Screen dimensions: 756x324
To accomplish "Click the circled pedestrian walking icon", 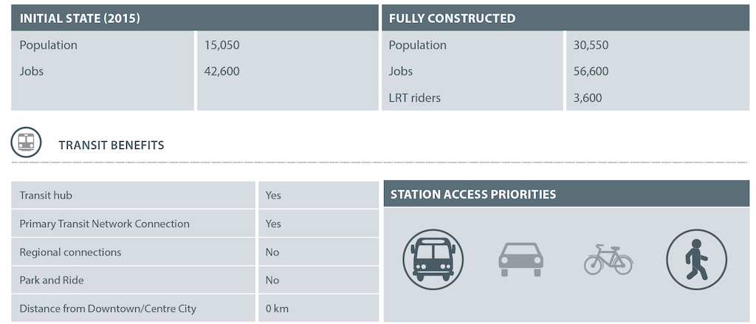I will coord(697,259).
